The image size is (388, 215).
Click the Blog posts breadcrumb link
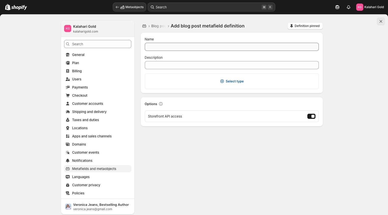point(158,26)
